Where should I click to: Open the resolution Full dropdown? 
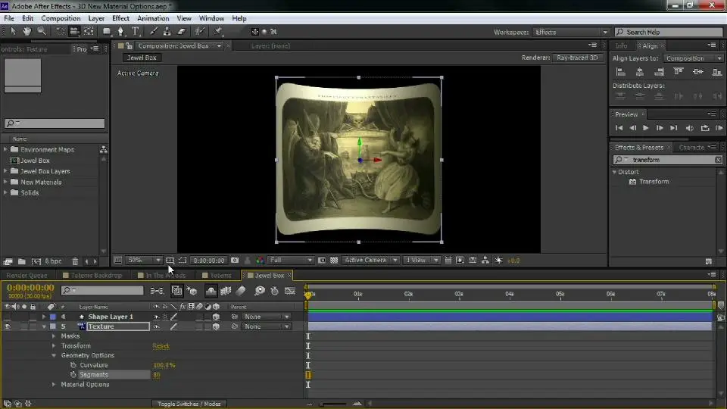click(291, 261)
